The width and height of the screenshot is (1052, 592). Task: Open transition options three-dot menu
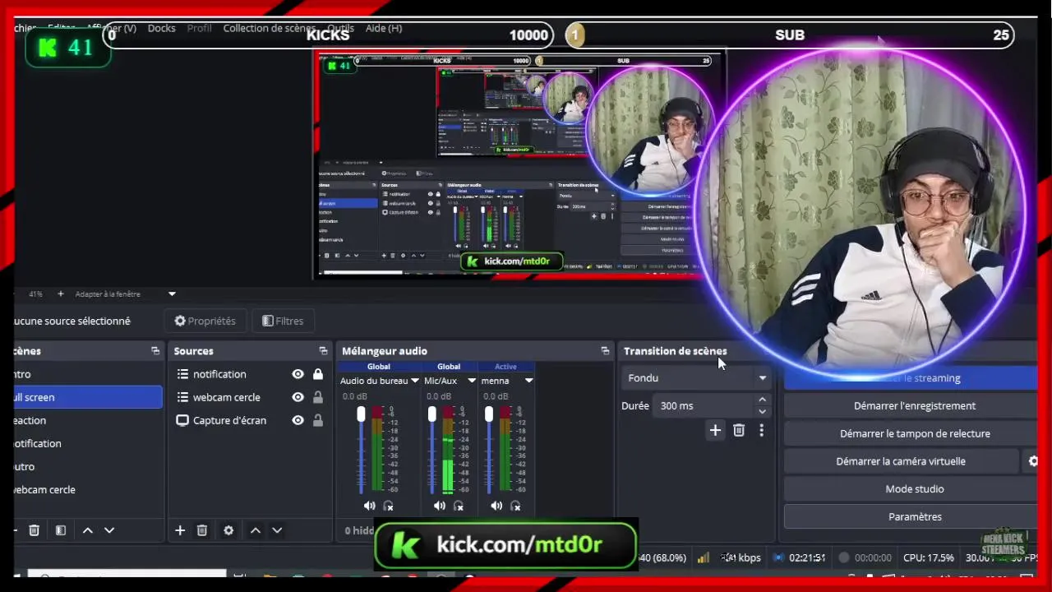(761, 430)
